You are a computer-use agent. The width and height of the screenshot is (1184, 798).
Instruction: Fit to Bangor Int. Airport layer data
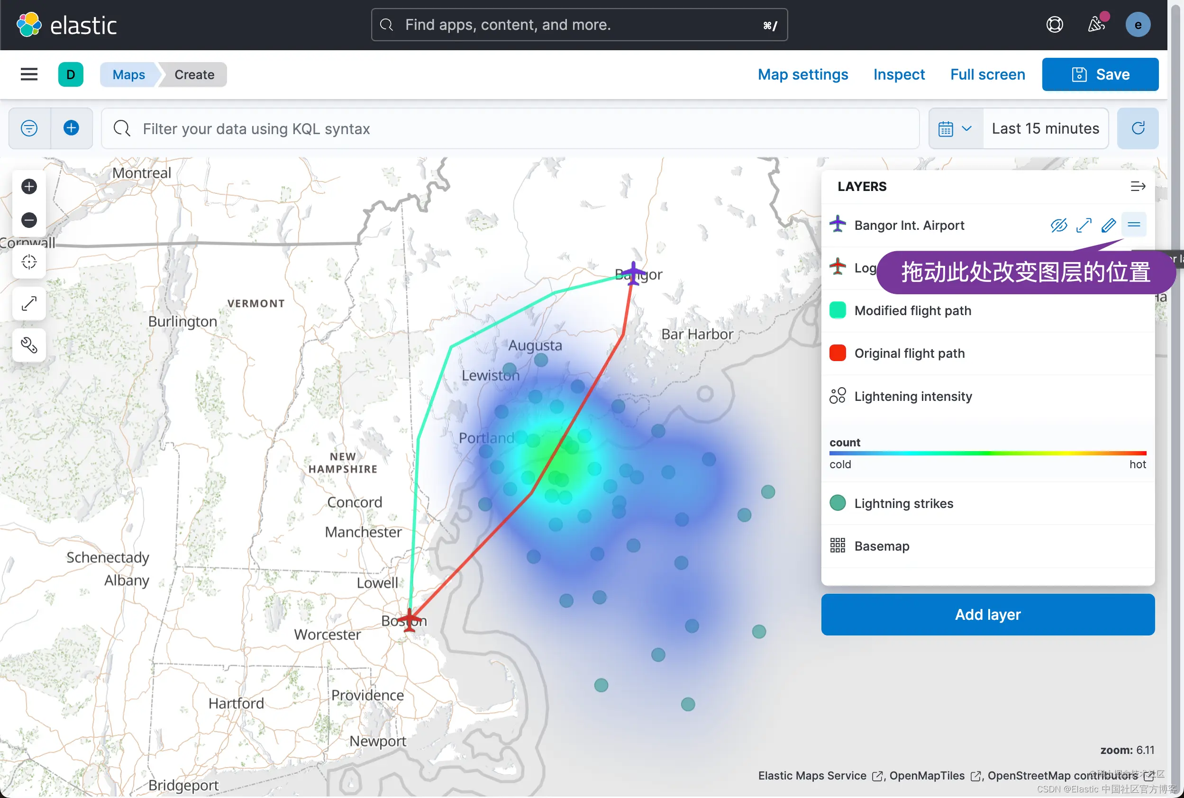pyautogui.click(x=1084, y=225)
